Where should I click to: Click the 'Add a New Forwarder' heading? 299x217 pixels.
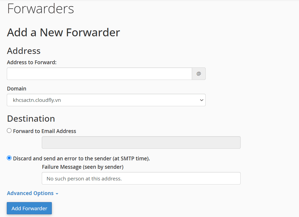pos(63,32)
